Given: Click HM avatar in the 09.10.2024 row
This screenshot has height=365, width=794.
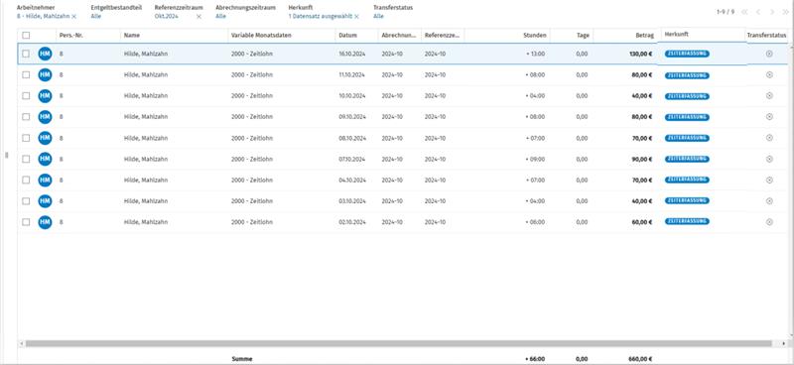Looking at the screenshot, I should click(45, 117).
